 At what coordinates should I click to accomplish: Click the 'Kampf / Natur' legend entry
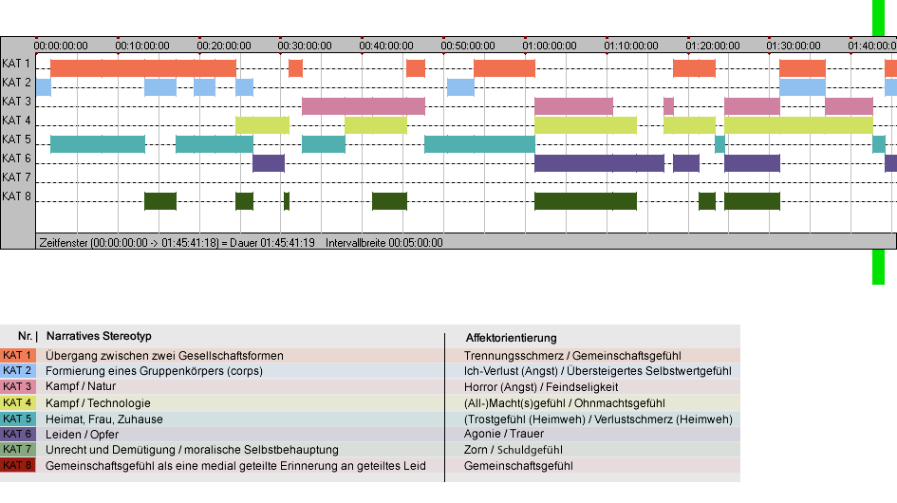[81, 386]
